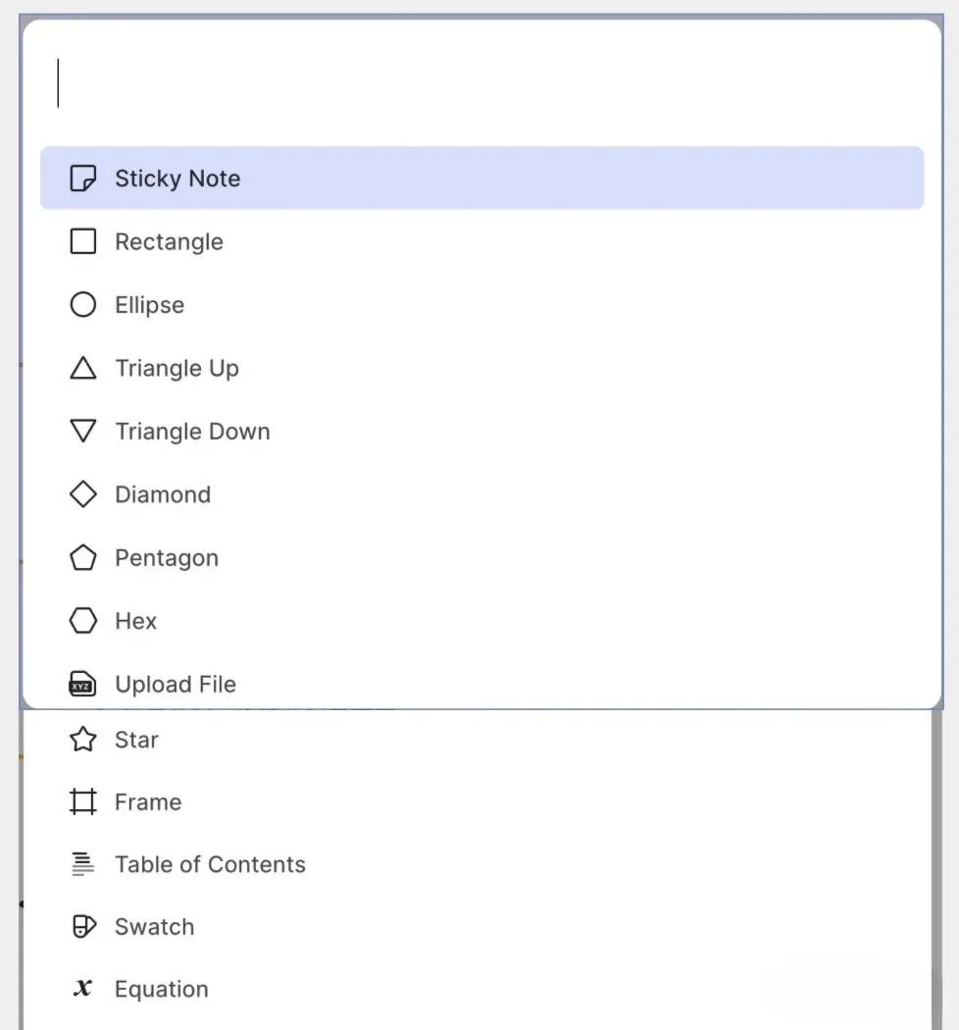Add a Table of Contents
959x1030 pixels.
210,864
